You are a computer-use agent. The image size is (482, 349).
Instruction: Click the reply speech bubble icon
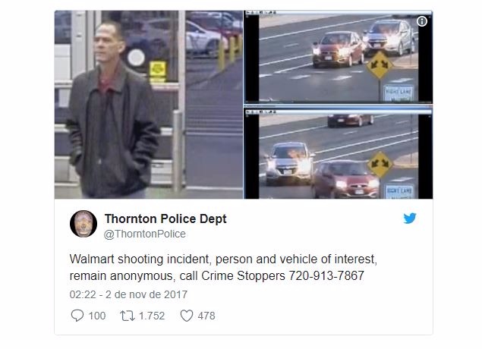(x=77, y=316)
